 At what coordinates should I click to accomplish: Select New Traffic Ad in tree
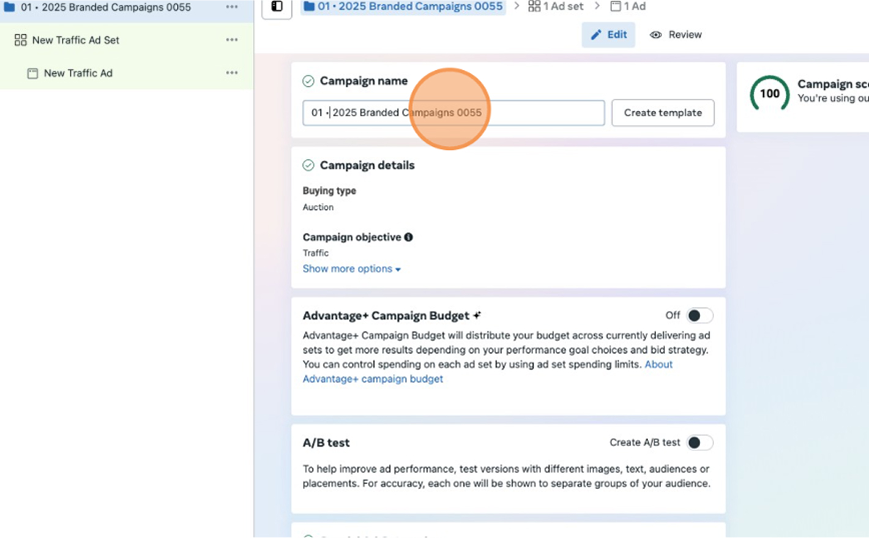click(x=78, y=73)
